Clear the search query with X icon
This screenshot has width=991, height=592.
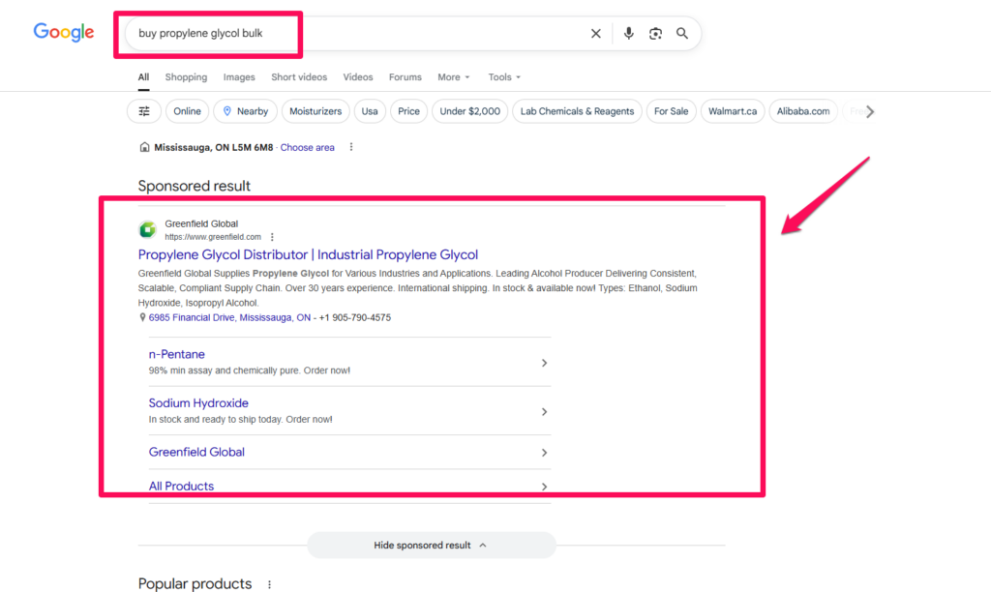[x=595, y=34]
